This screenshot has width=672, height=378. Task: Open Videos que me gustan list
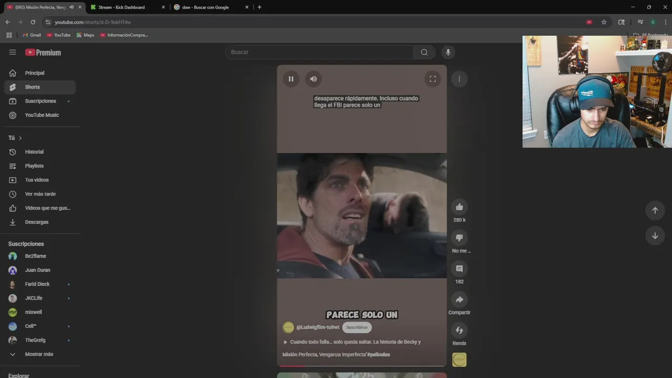(x=40, y=208)
